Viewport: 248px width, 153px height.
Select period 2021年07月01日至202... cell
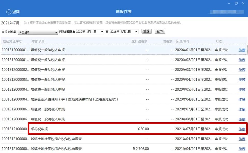point(194,129)
